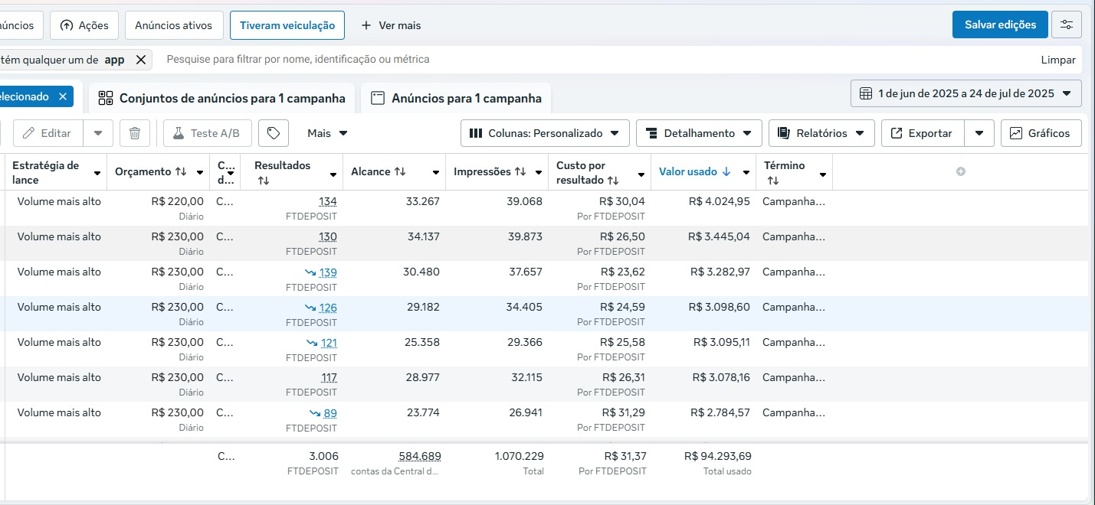Select Conjuntos de anúncios para 1 campanha tab
This screenshot has width=1095, height=505.
point(221,98)
